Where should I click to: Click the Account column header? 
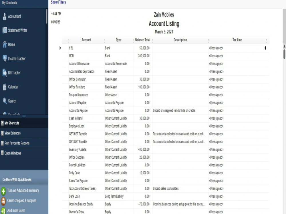(x=86, y=40)
